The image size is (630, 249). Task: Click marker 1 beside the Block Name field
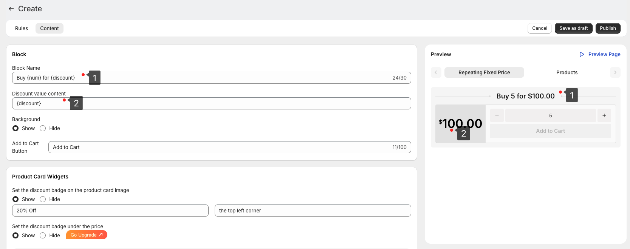tap(94, 78)
